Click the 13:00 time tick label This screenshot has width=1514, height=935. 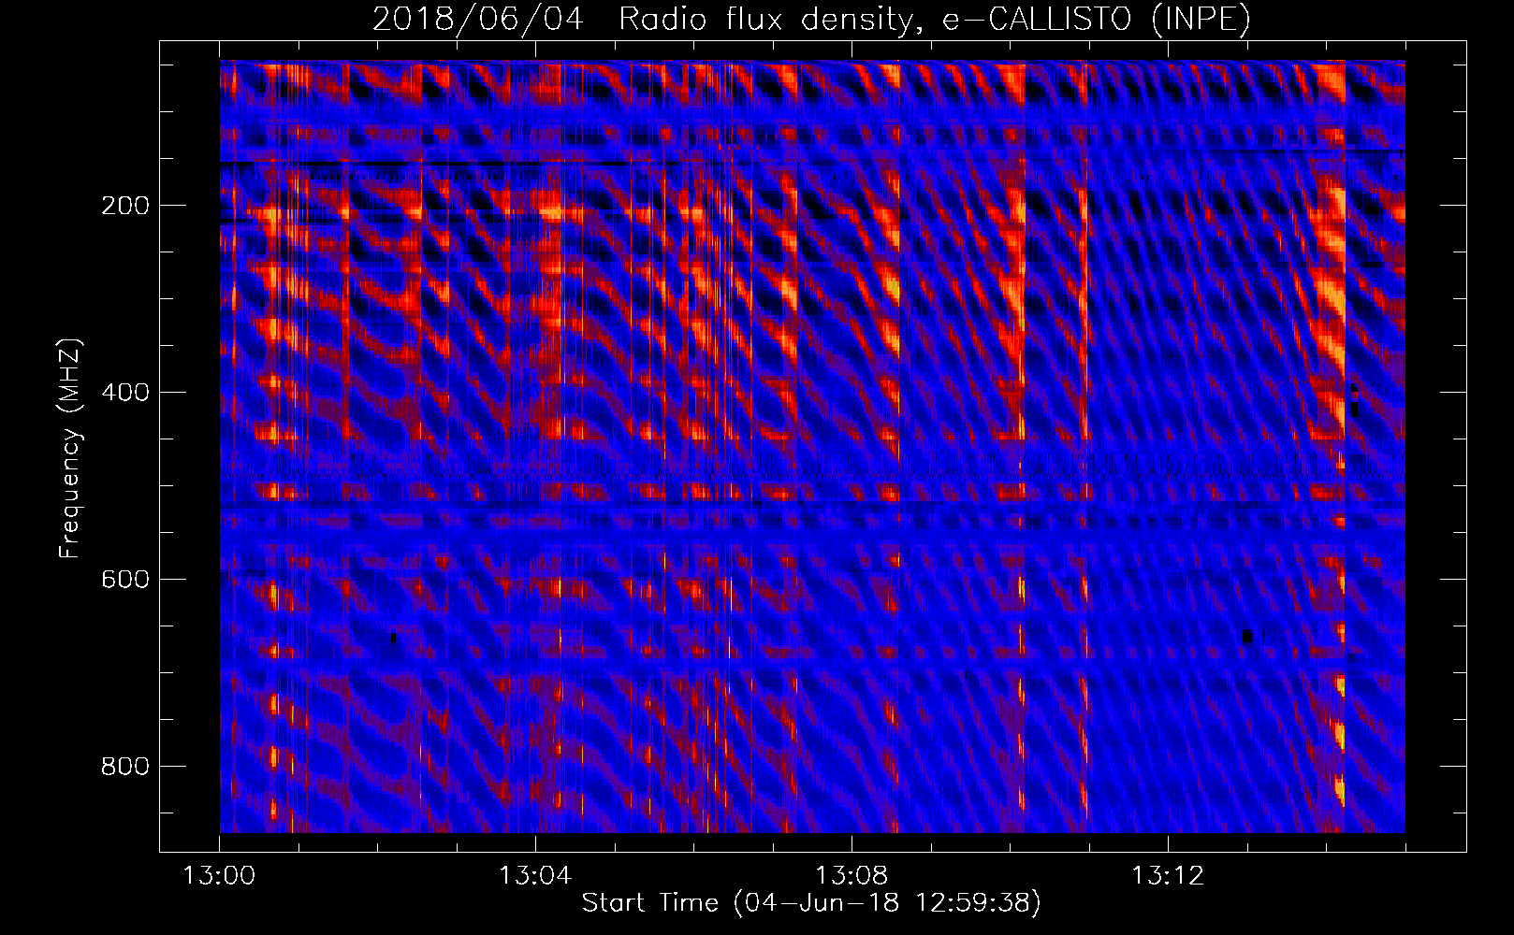point(219,876)
